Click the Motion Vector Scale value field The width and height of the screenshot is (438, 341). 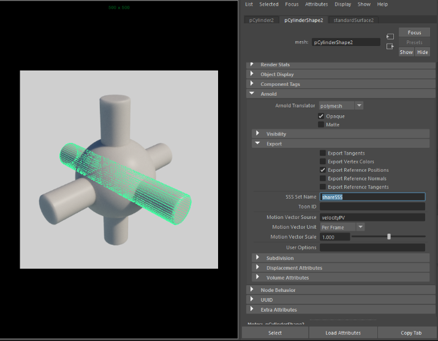[x=334, y=237]
